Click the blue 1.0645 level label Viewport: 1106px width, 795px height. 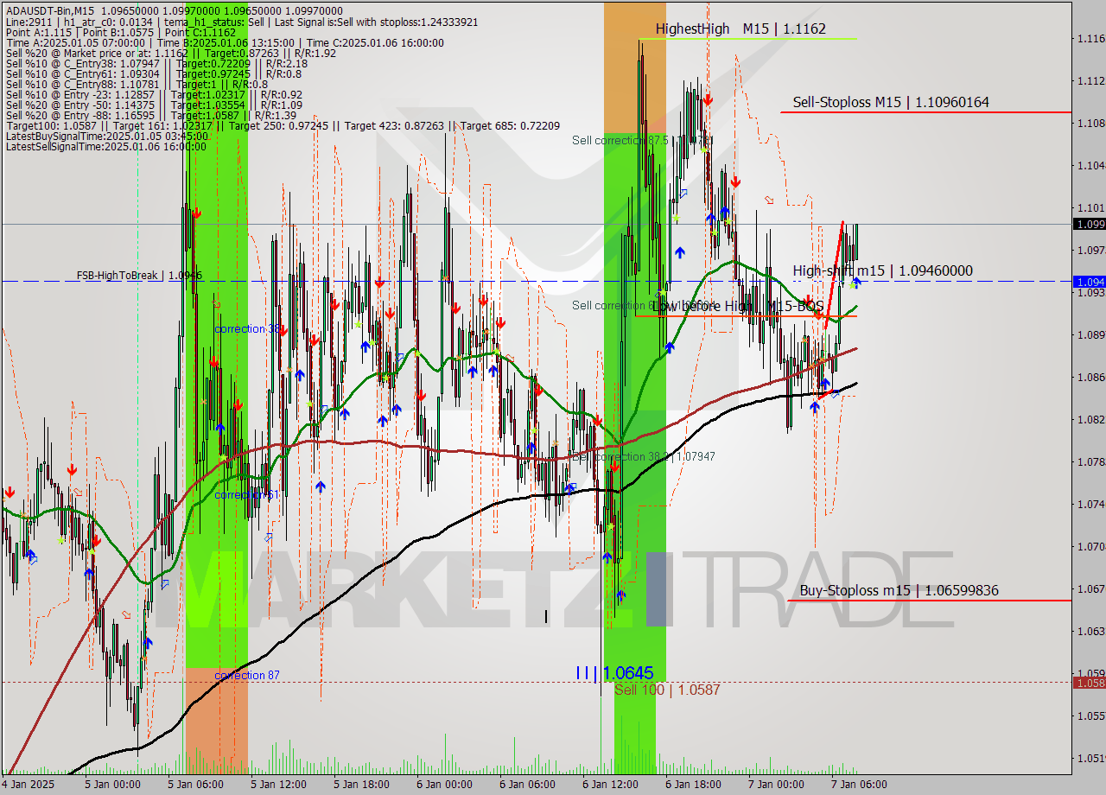click(x=614, y=672)
